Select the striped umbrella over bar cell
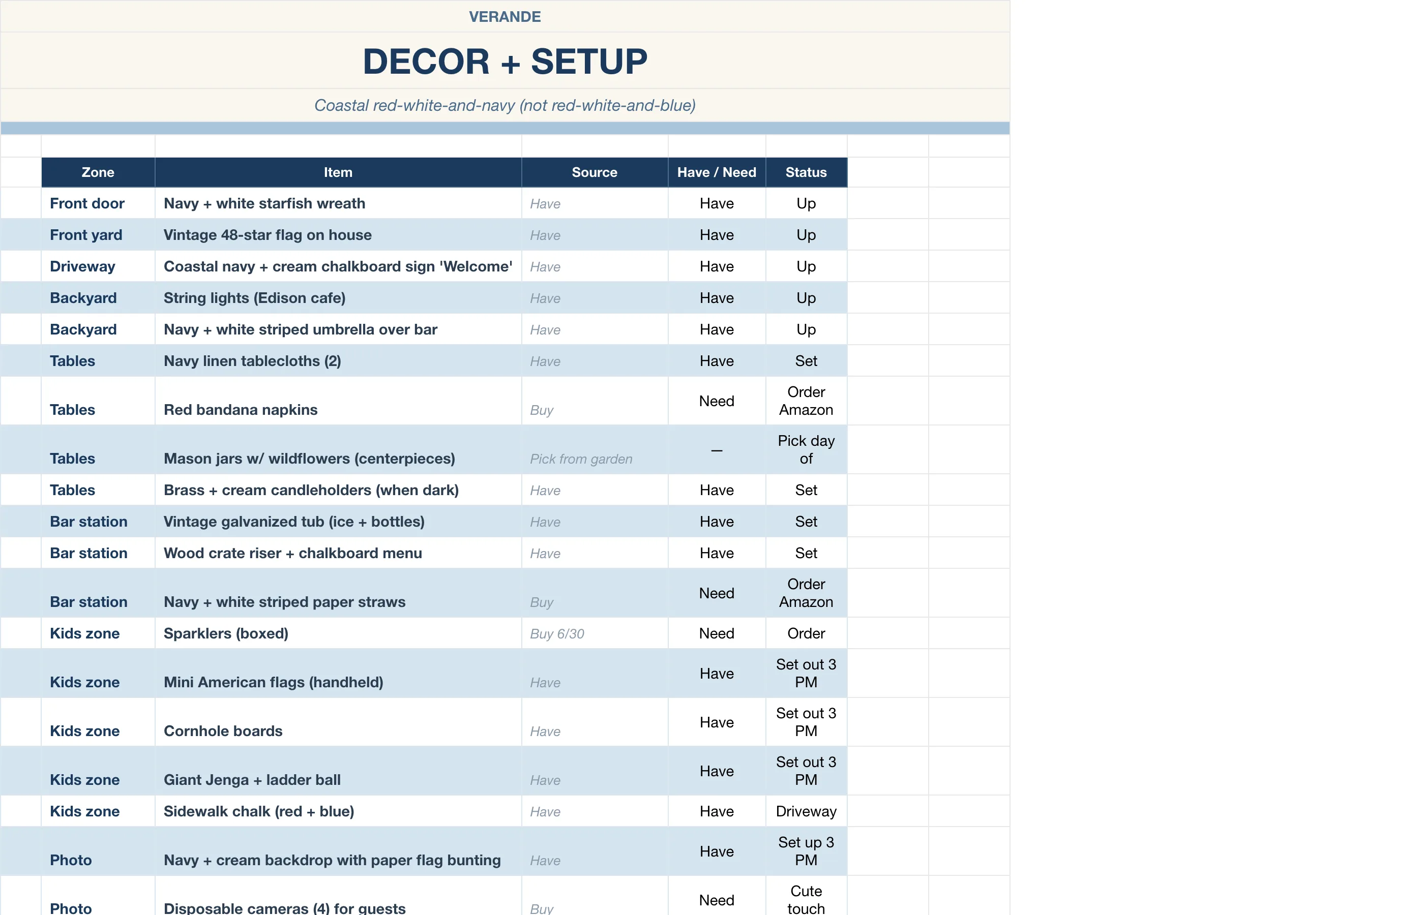The width and height of the screenshot is (1424, 915). 338,329
